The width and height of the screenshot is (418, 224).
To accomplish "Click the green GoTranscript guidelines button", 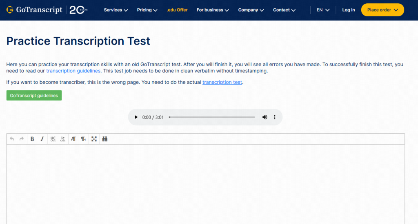I will pos(34,96).
